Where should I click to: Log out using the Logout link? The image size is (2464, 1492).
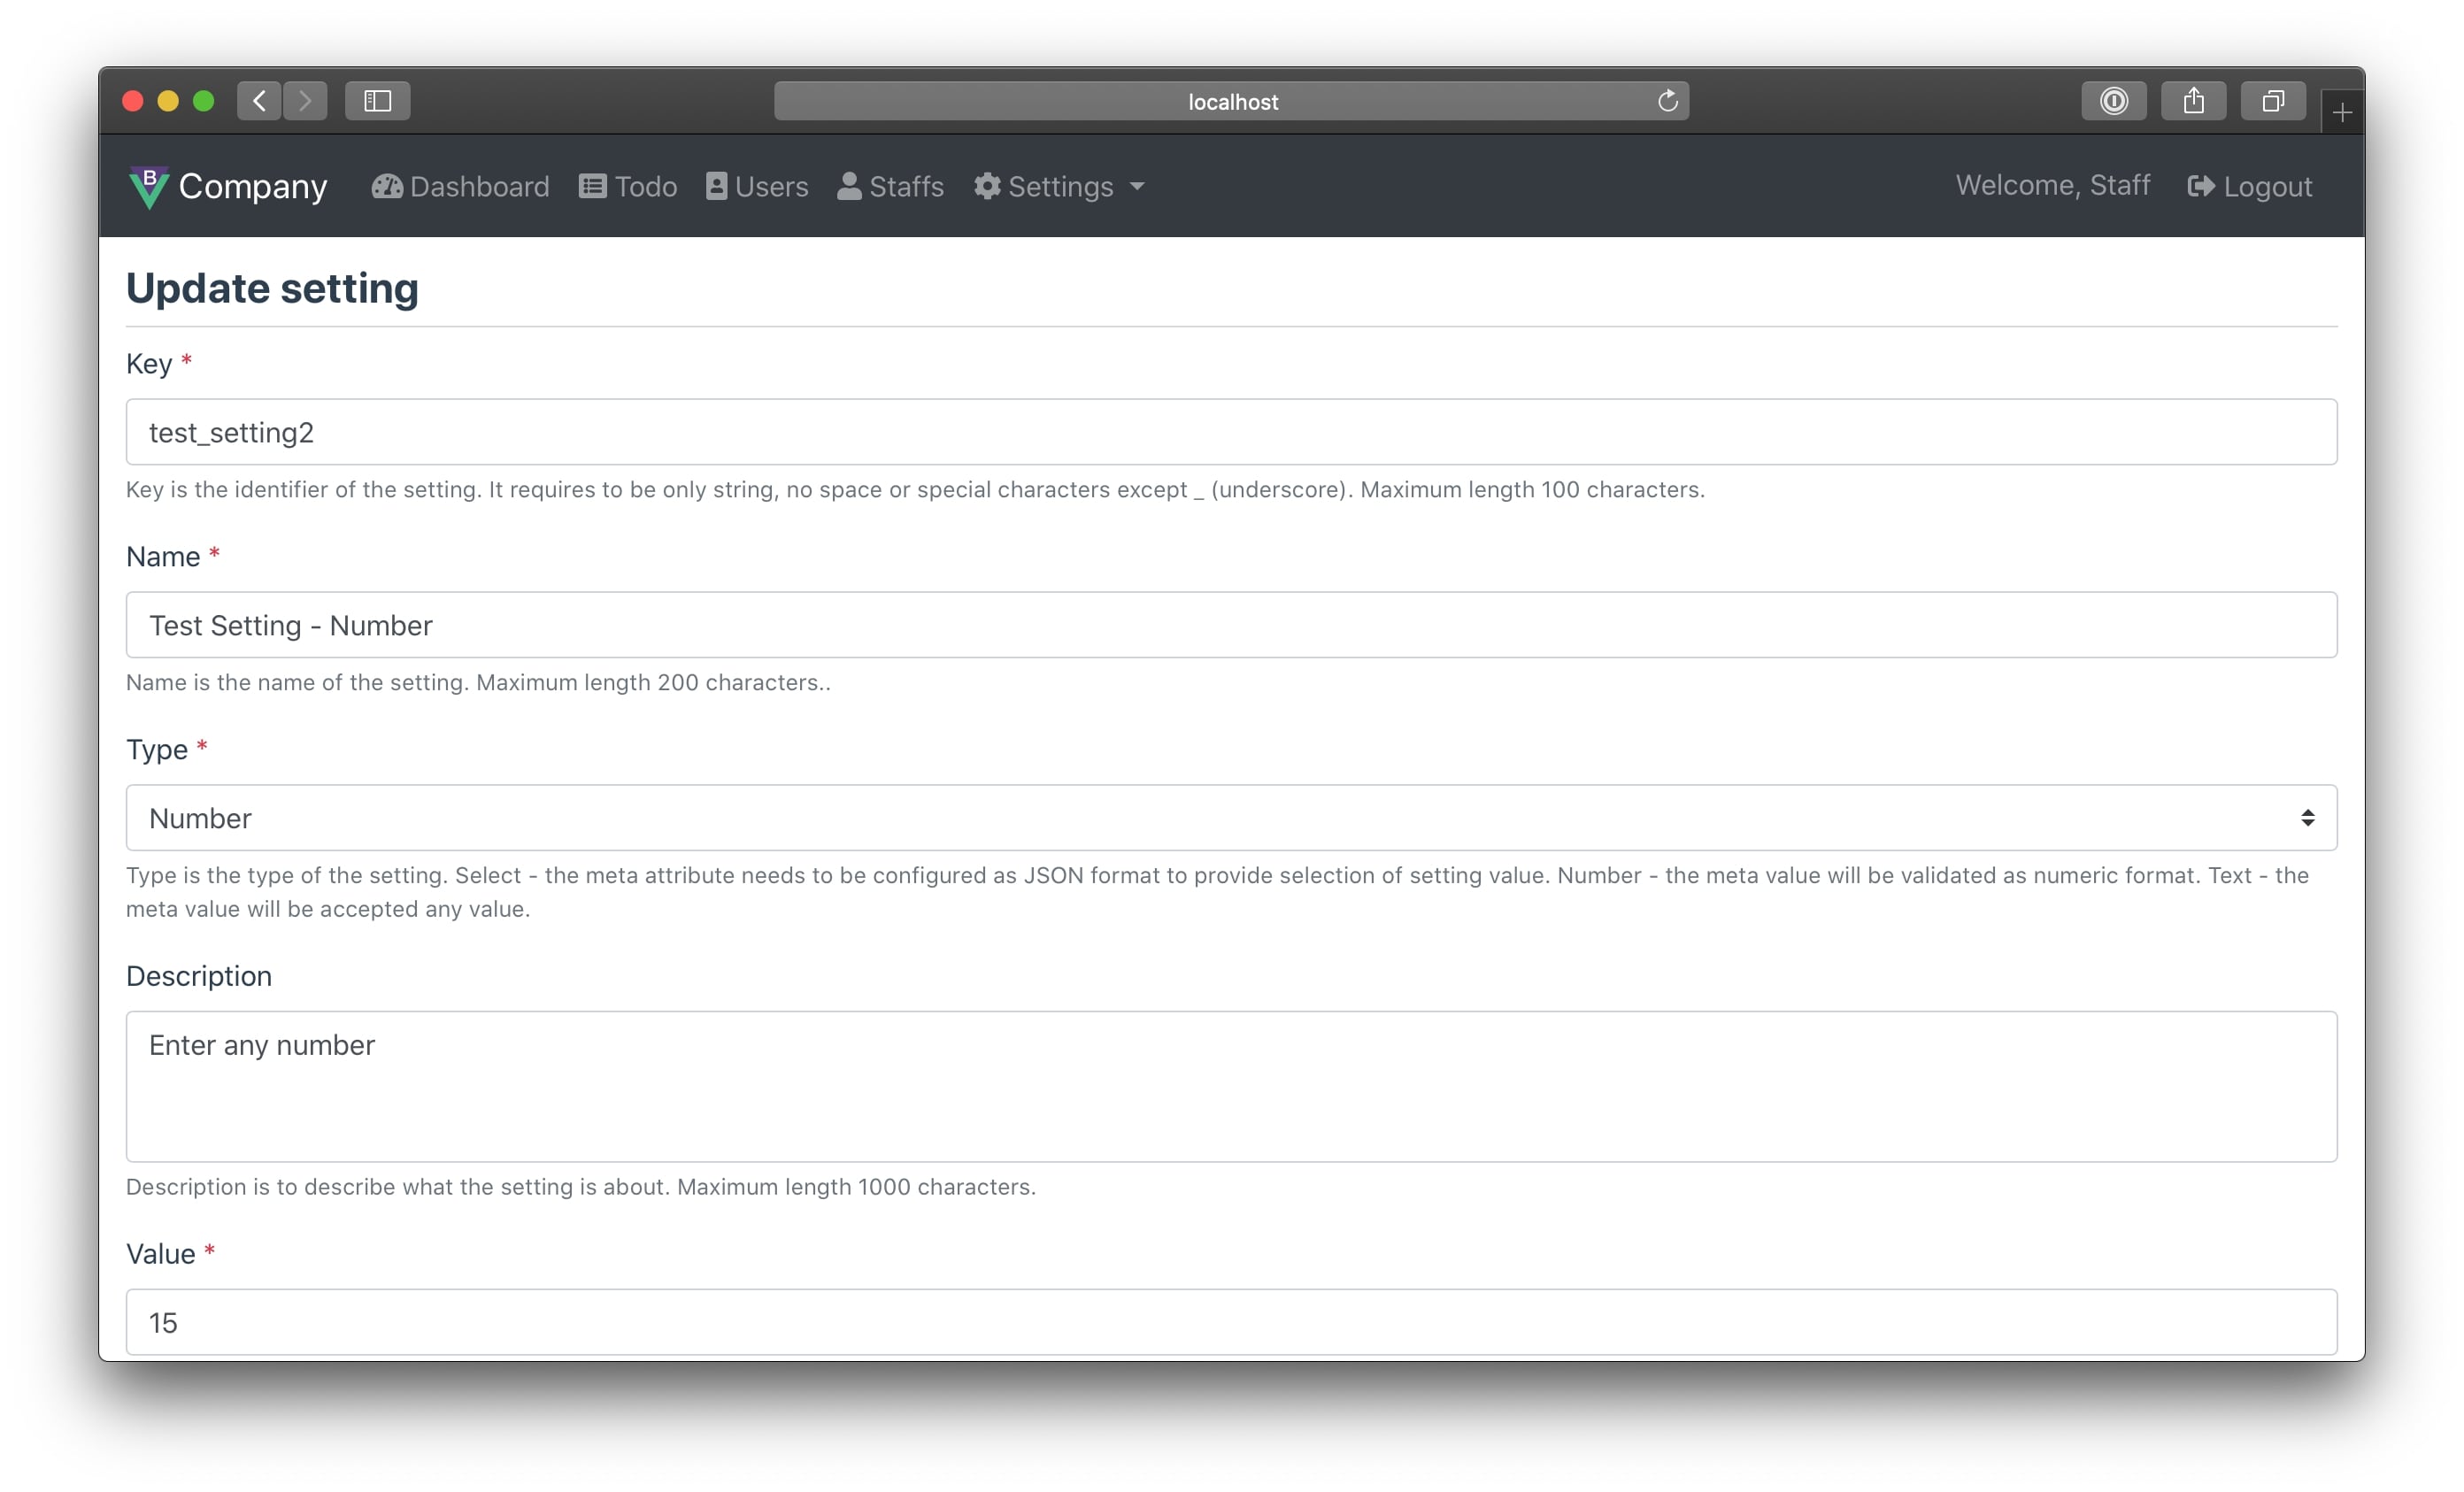click(x=2249, y=187)
